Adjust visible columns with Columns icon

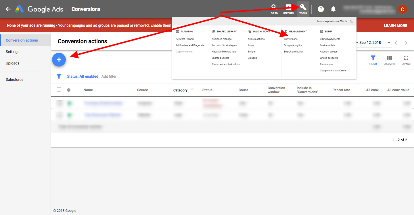(389, 60)
